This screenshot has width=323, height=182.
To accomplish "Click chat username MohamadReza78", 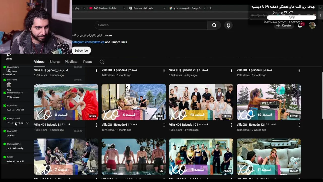I will click(15, 93).
